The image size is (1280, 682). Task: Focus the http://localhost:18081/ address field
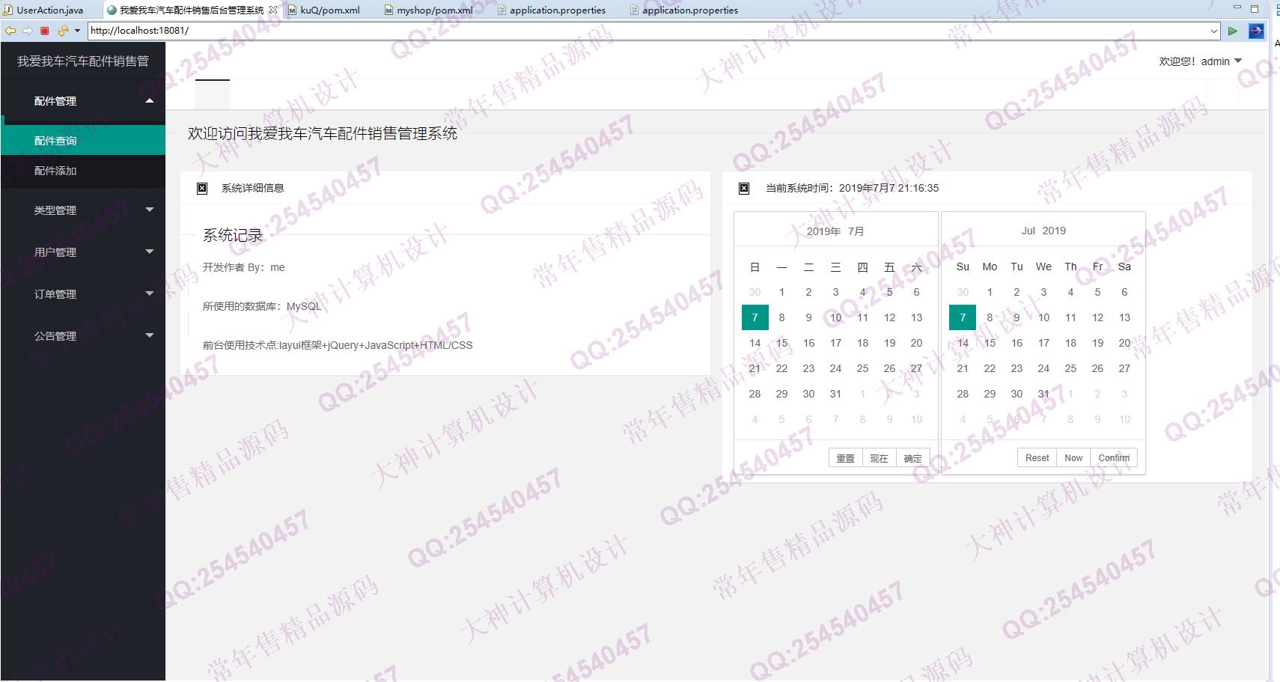pos(647,31)
